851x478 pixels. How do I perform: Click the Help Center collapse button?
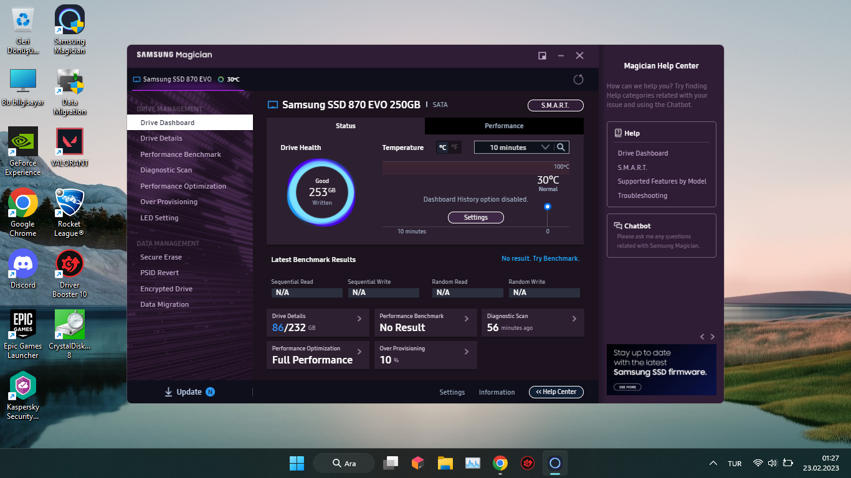556,391
